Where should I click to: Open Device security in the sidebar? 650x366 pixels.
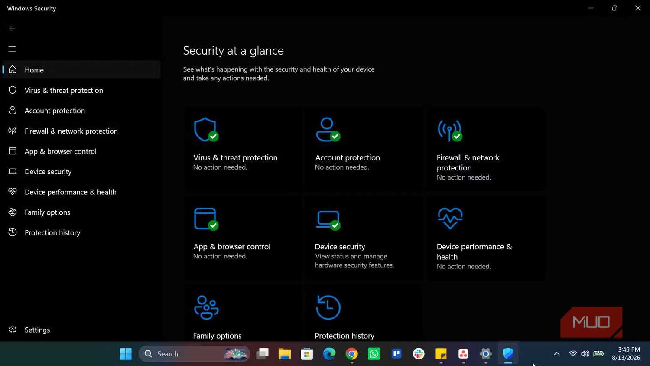tap(81, 172)
